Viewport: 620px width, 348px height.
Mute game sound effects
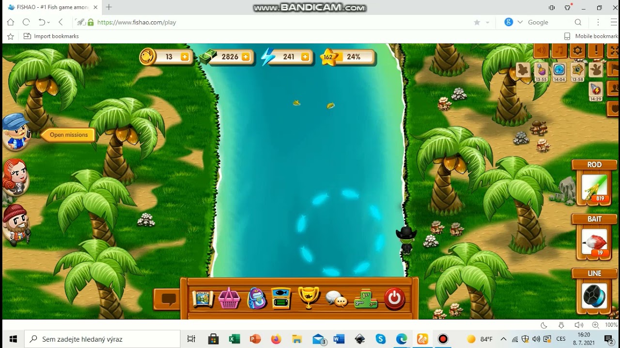click(x=542, y=50)
